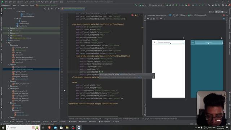Open IDE settings gear icon
This screenshot has width=231, height=130.
click(226, 5)
